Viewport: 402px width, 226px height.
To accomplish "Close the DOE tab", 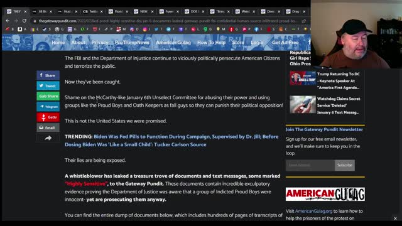I will click(x=203, y=11).
